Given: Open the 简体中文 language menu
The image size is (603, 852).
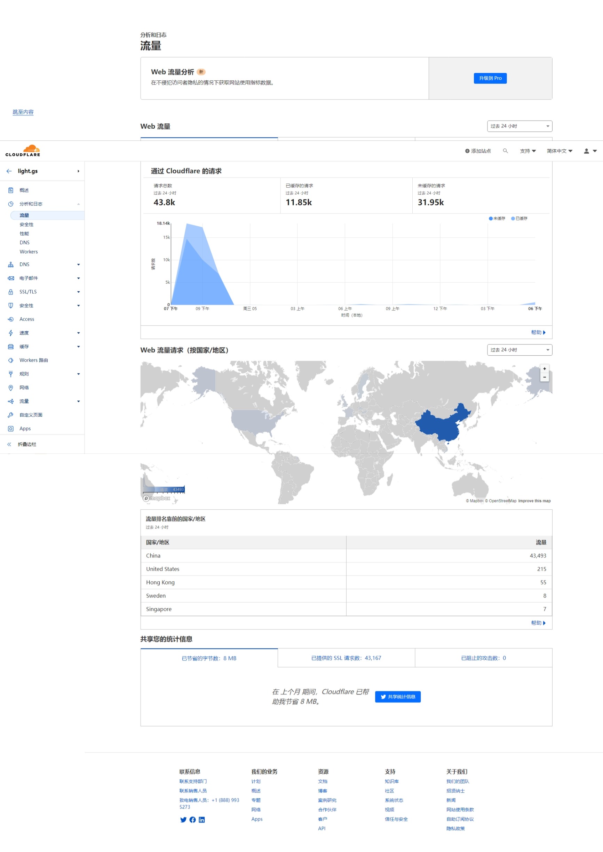Looking at the screenshot, I should click(560, 151).
